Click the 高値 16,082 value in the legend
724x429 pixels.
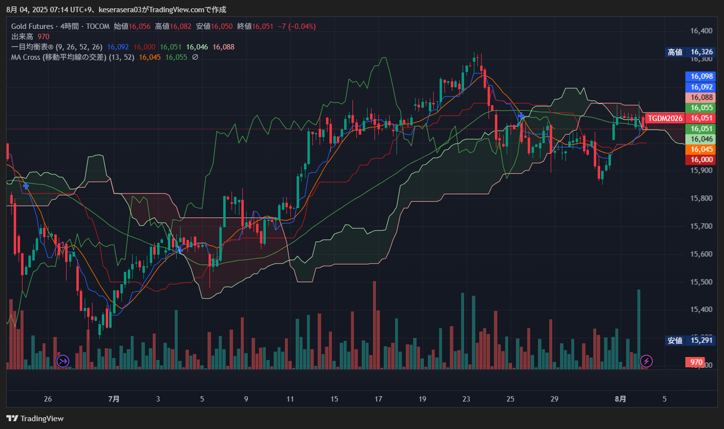pos(174,27)
